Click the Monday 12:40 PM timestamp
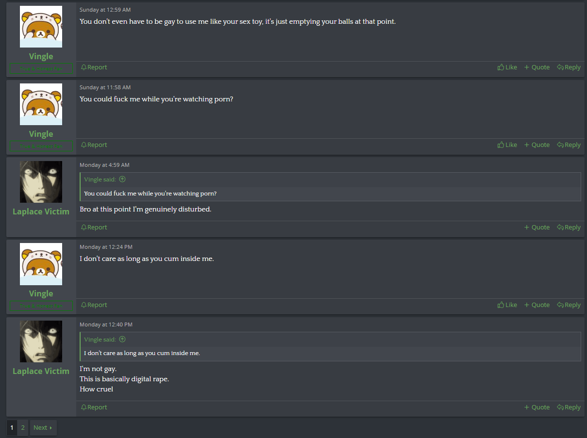Viewport: 587px width, 438px height. (106, 324)
